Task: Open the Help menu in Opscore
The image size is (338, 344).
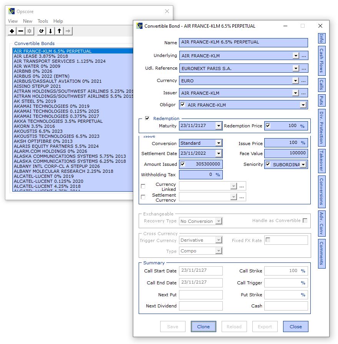Action: [58, 21]
